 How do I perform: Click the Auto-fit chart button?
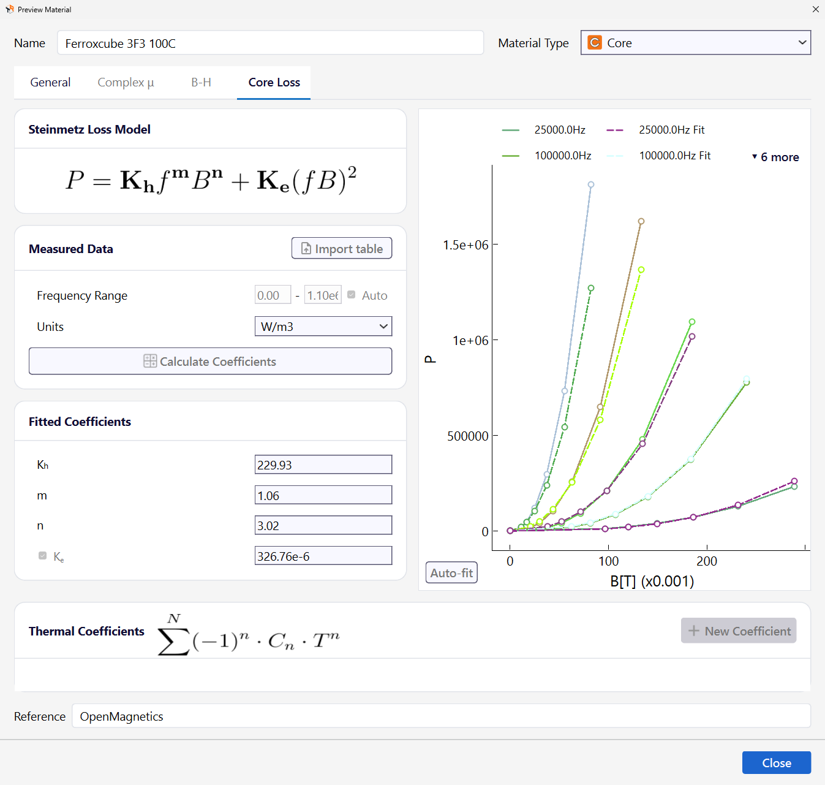[x=451, y=573]
